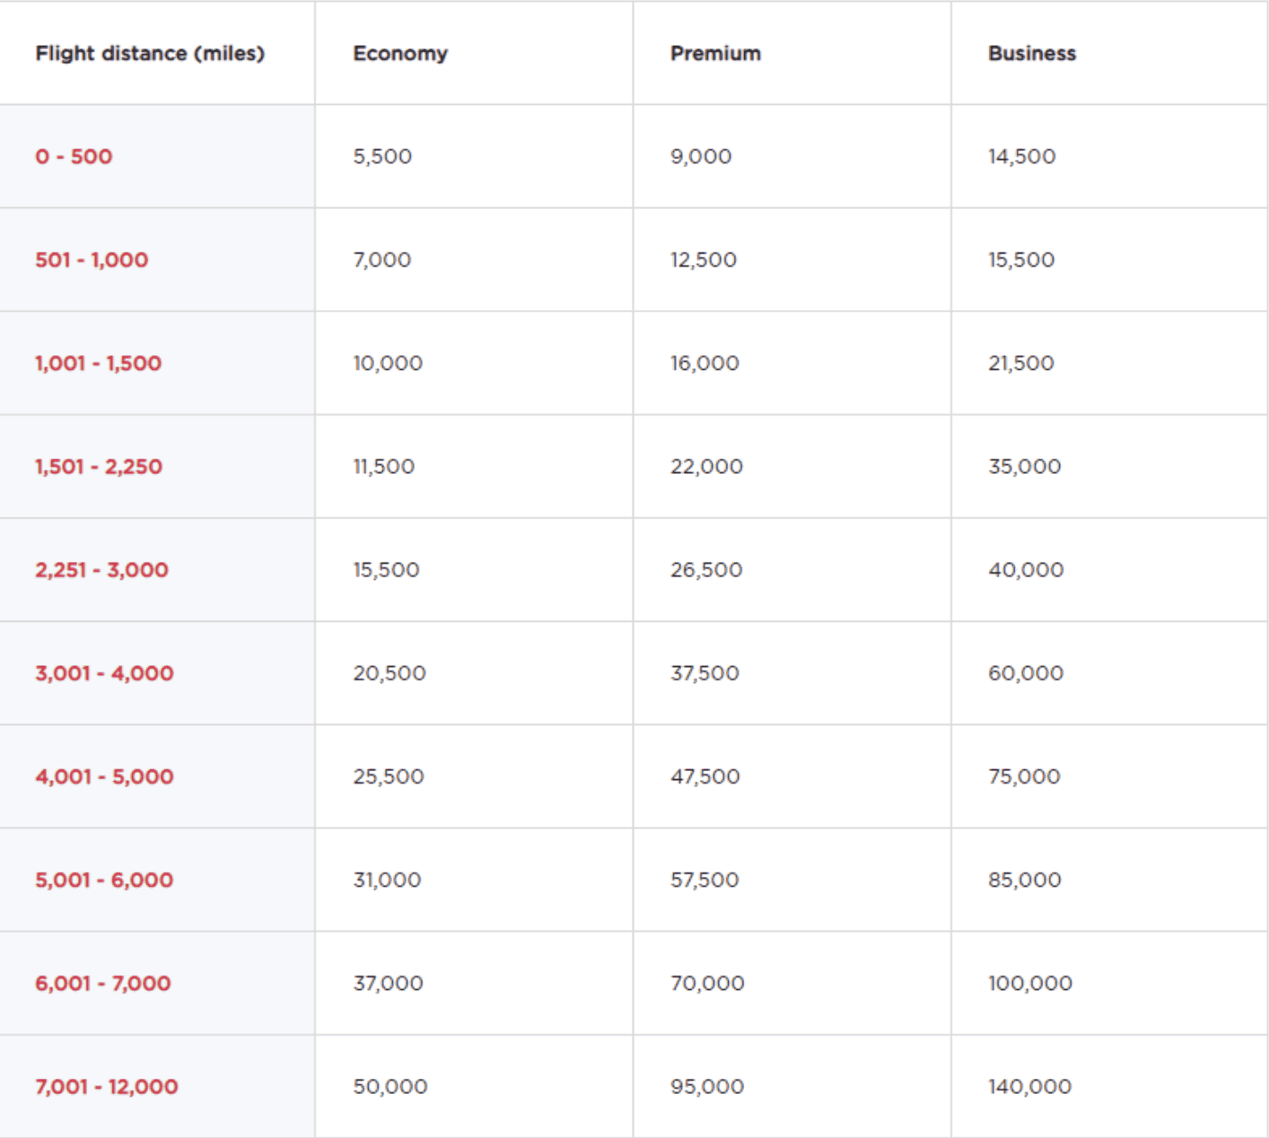Click the 12,500 Premium value
1269x1138 pixels.
(704, 260)
